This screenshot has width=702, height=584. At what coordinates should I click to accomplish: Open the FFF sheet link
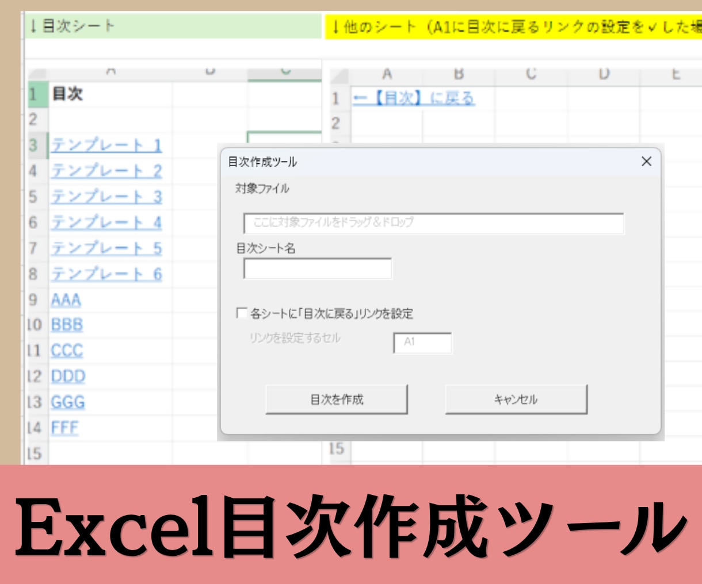[64, 428]
